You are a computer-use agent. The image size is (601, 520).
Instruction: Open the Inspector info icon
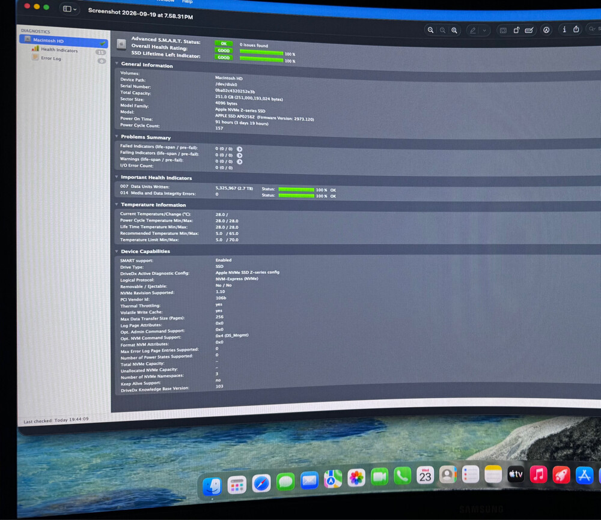(x=564, y=29)
